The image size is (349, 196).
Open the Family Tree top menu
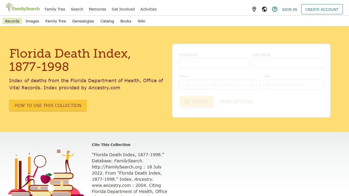click(55, 9)
